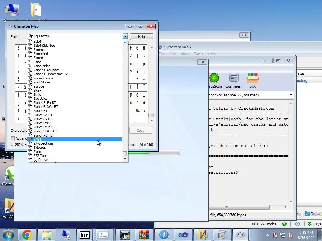322x241 pixels.
Task: Click the Action Center flag tray icon
Action: 275,235
